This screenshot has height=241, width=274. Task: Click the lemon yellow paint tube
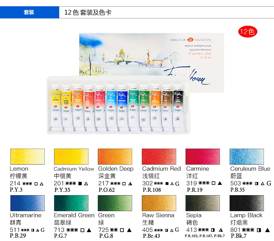(56, 107)
